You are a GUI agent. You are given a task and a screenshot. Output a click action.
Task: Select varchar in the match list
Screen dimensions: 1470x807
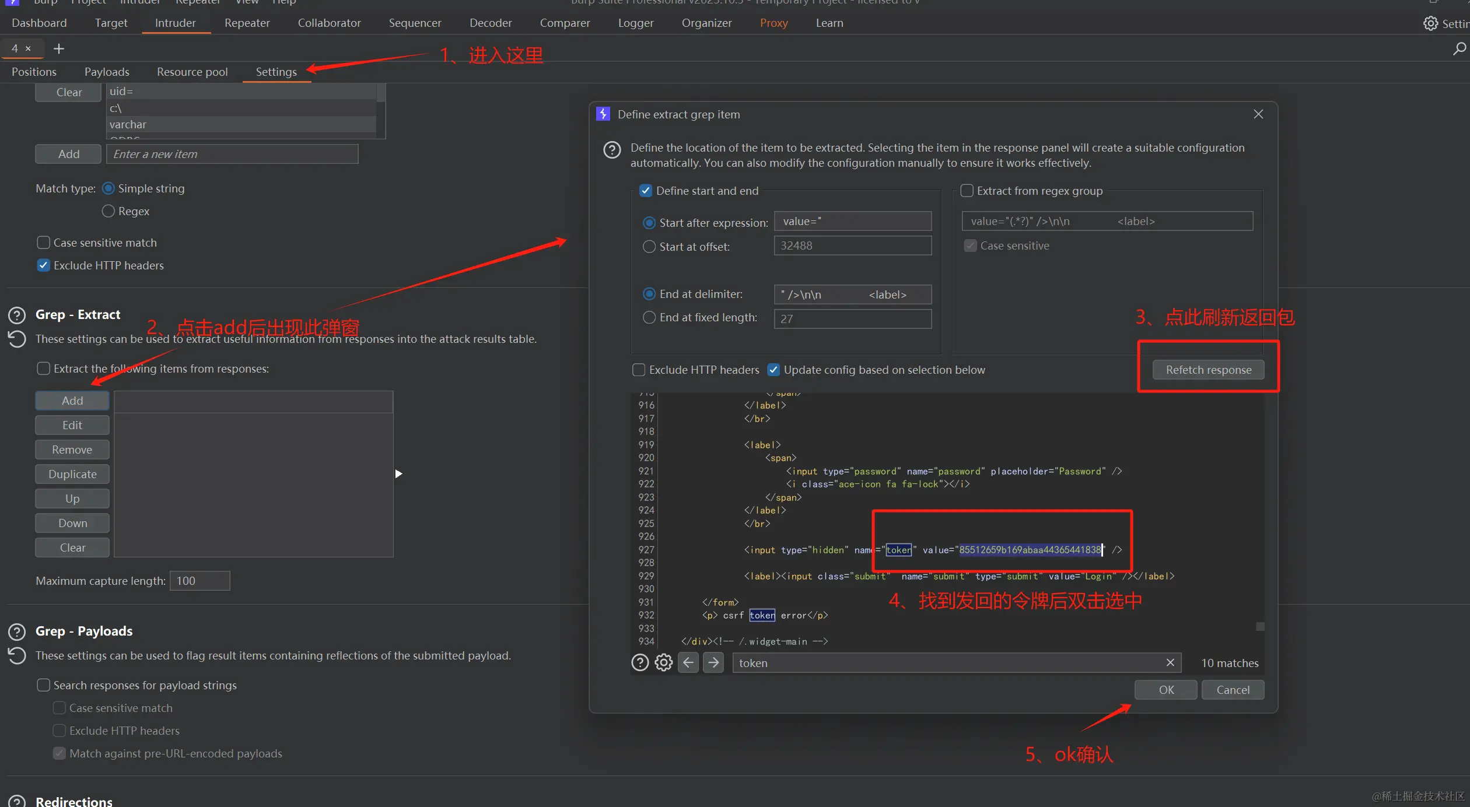coord(241,124)
